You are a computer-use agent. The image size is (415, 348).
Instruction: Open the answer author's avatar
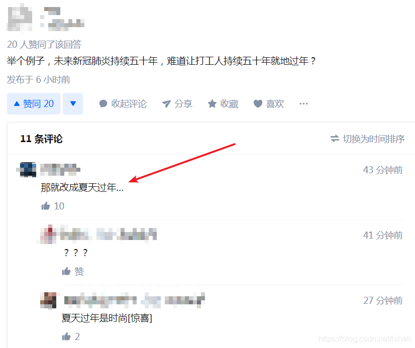pos(20,18)
